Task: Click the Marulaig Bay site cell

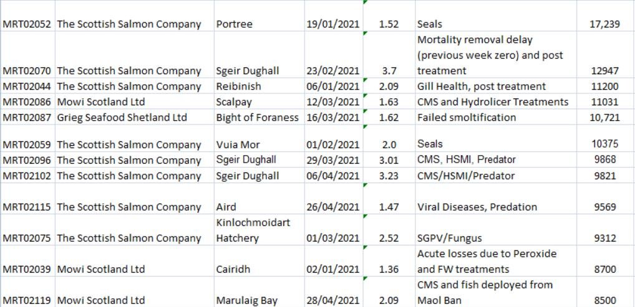Action: 246,301
